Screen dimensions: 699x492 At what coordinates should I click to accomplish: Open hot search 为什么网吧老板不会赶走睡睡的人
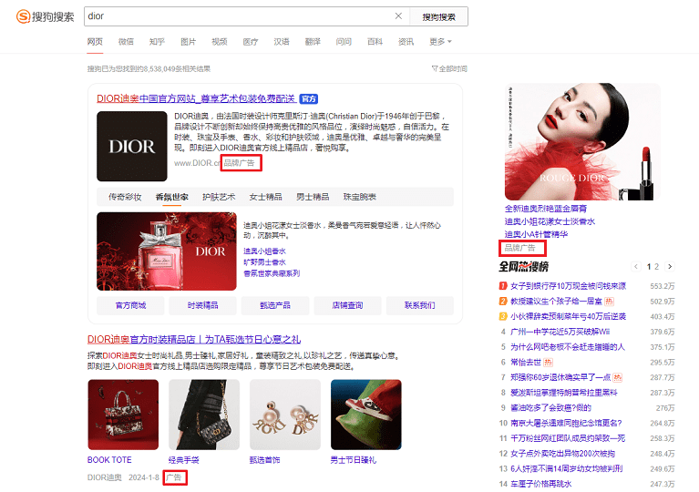tap(568, 347)
